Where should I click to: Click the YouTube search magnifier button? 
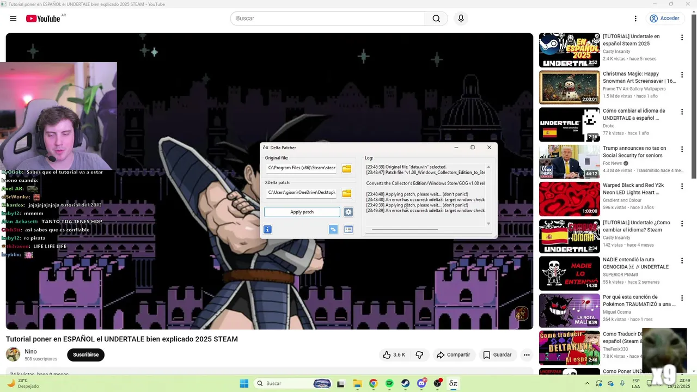pos(436,19)
